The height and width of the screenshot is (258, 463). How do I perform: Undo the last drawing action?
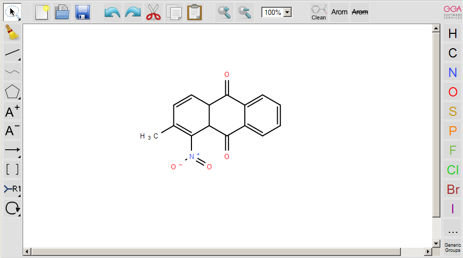click(x=112, y=12)
